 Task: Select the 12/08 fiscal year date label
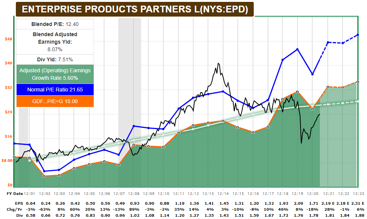click(x=134, y=193)
